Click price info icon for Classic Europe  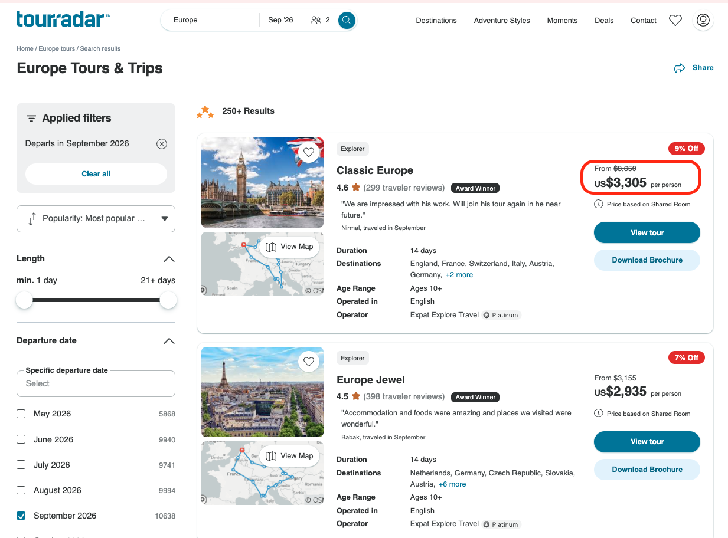pyautogui.click(x=599, y=204)
